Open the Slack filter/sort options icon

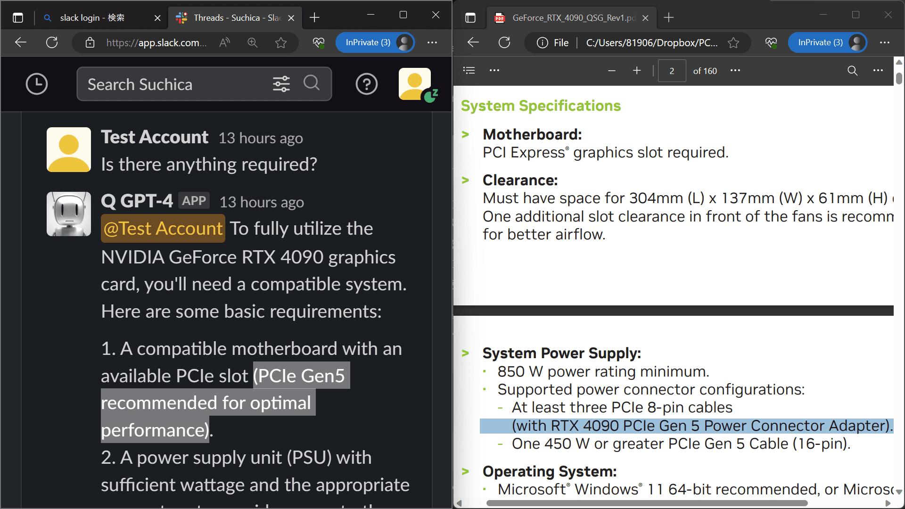click(x=281, y=84)
